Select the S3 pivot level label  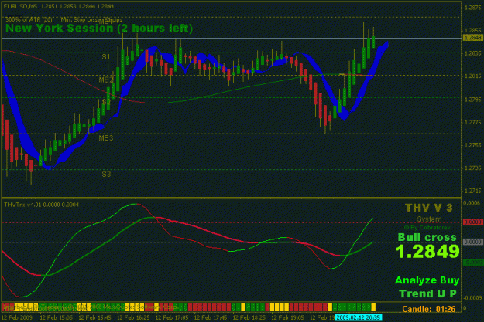(106, 175)
